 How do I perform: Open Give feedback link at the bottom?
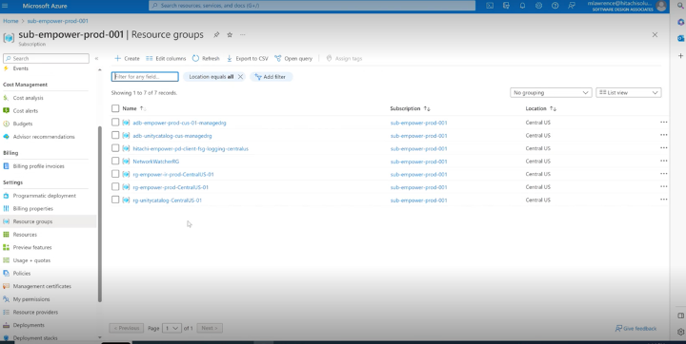(636, 328)
